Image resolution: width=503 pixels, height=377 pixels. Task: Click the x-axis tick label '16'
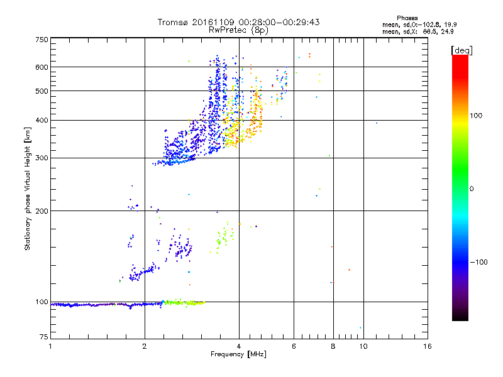[428, 346]
